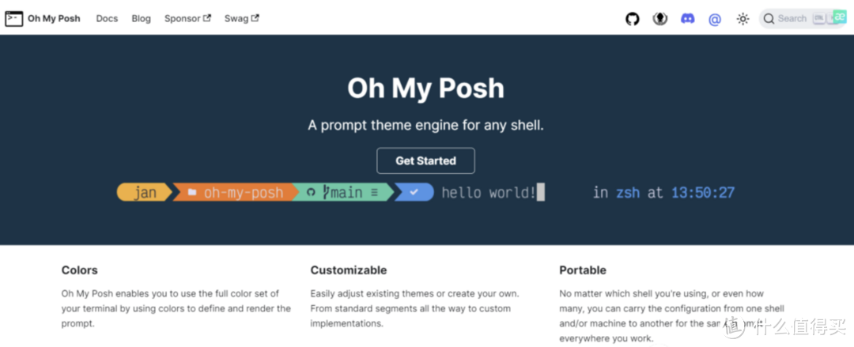
Task: Click the hello world terminal text
Action: click(489, 192)
